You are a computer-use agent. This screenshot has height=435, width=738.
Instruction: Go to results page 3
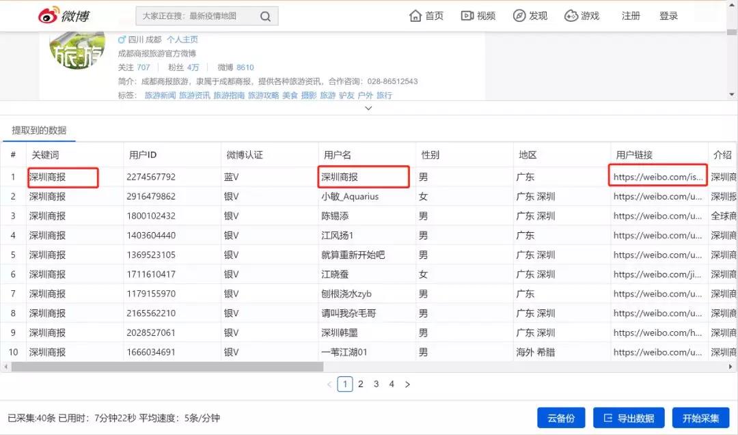click(x=376, y=384)
